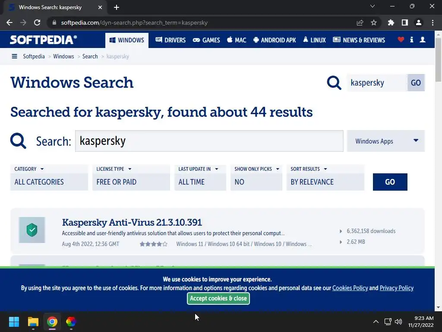Reload the current page
This screenshot has width=442, height=332.
pyautogui.click(x=37, y=22)
